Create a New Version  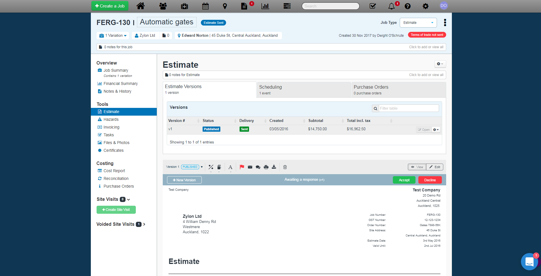[x=184, y=180]
